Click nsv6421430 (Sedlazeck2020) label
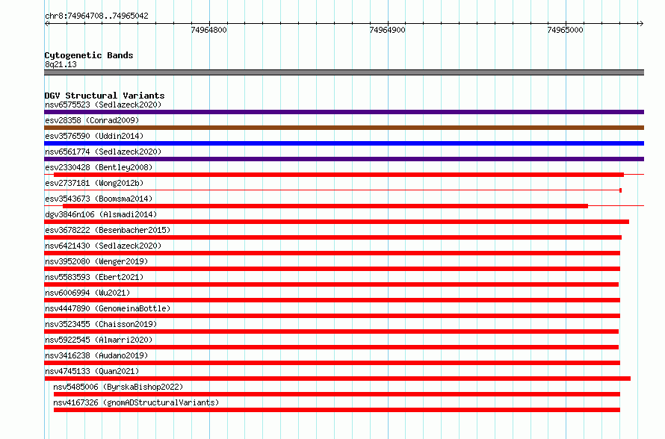Screen dimensions: 665x439 (103, 246)
